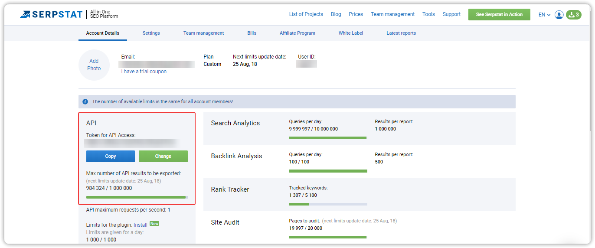This screenshot has width=595, height=248.
Task: Open the EN language dropdown
Action: (x=544, y=15)
